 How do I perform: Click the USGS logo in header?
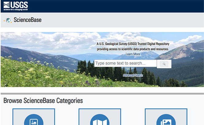pos(16,6)
